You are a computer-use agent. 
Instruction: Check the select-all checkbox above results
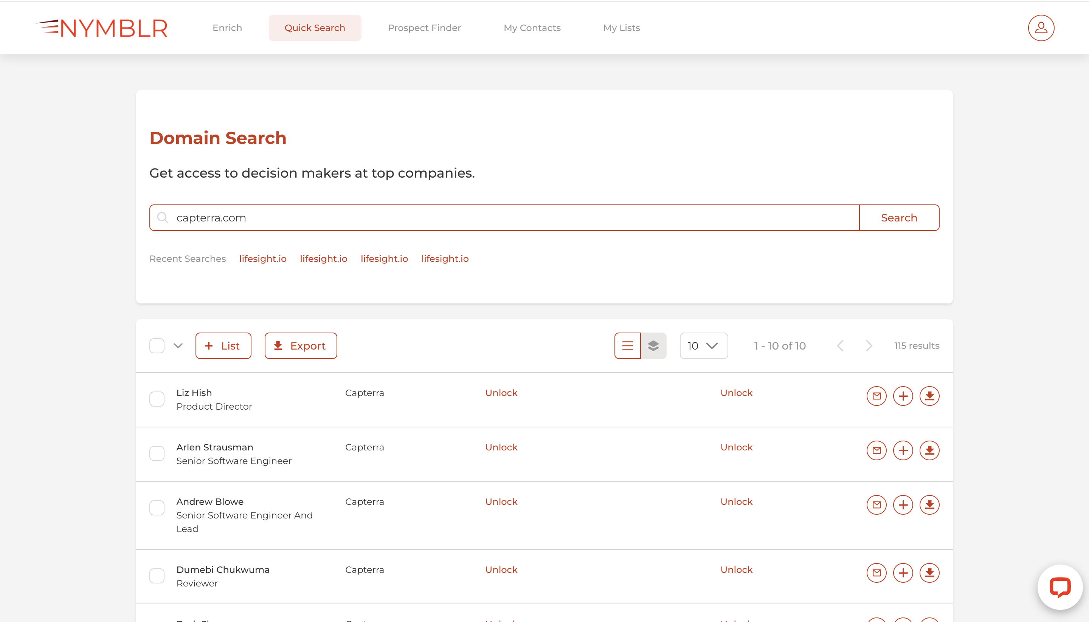point(157,346)
